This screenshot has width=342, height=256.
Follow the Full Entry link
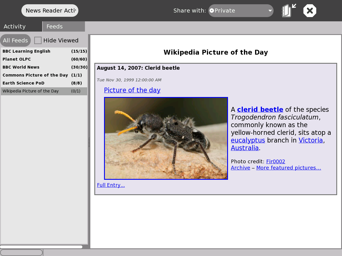coord(111,185)
